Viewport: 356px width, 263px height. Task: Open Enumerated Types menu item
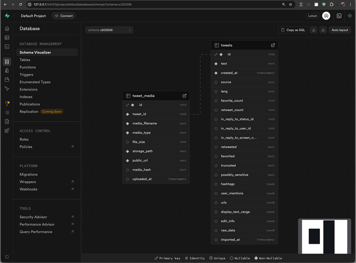click(35, 82)
